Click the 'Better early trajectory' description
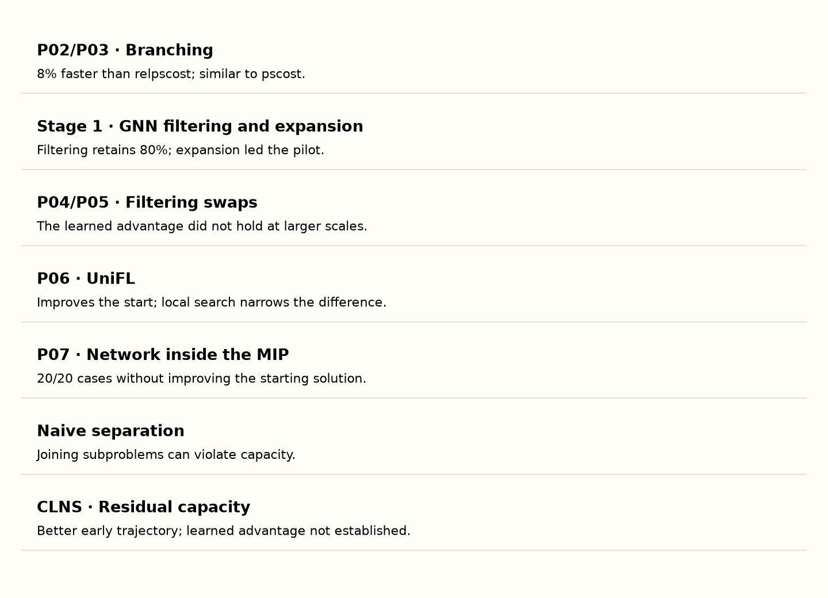The width and height of the screenshot is (828, 598). [x=224, y=531]
